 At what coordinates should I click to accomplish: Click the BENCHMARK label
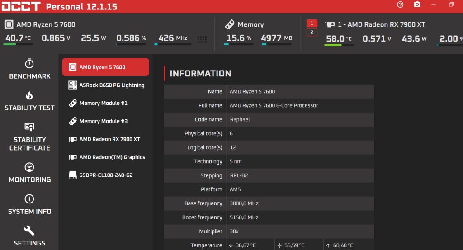pos(29,76)
